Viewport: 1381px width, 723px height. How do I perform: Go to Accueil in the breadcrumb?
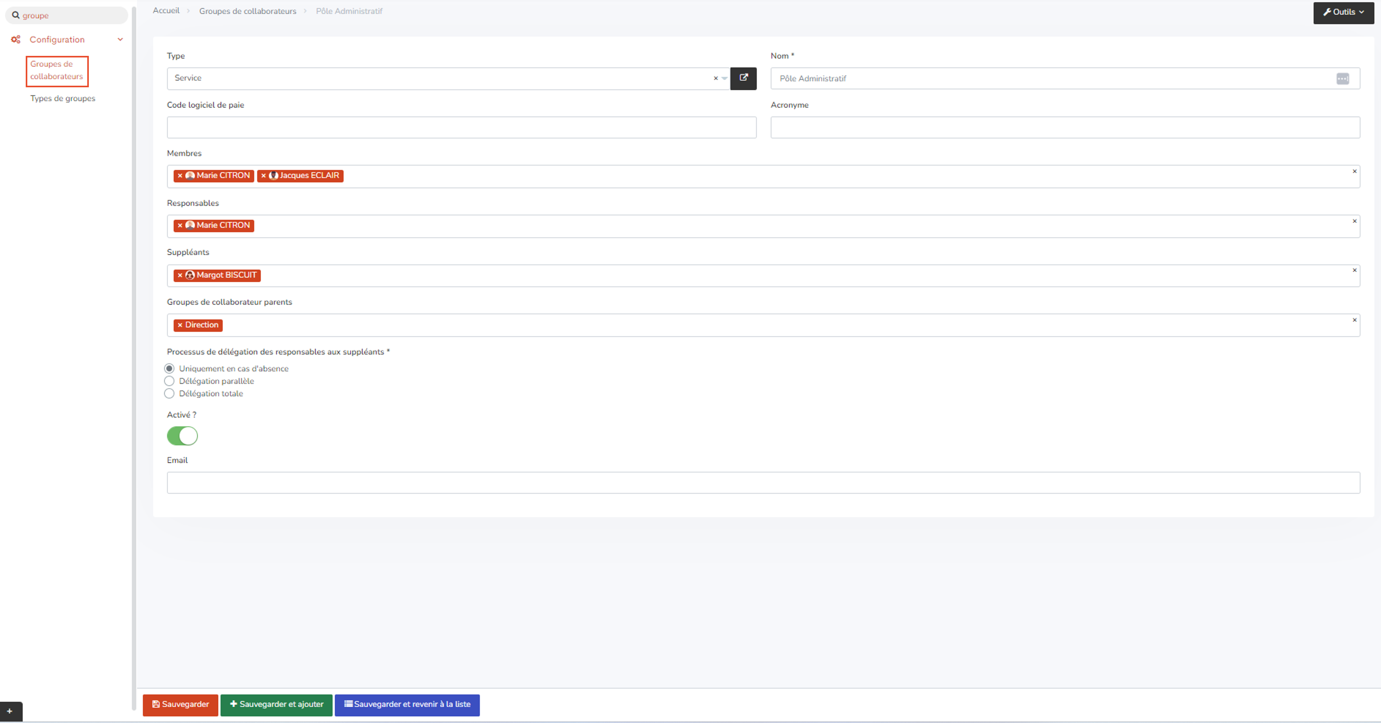tap(166, 11)
